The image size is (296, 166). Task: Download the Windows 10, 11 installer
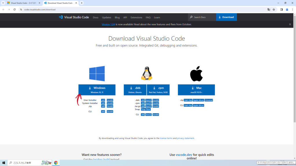(x=97, y=90)
